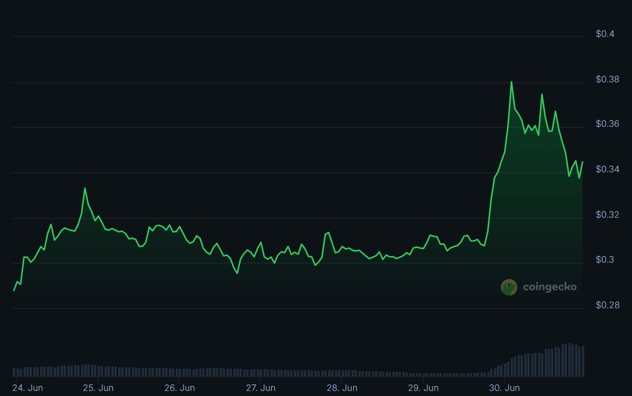
Task: Select the 24. Jun date label
Action: pyautogui.click(x=28, y=388)
